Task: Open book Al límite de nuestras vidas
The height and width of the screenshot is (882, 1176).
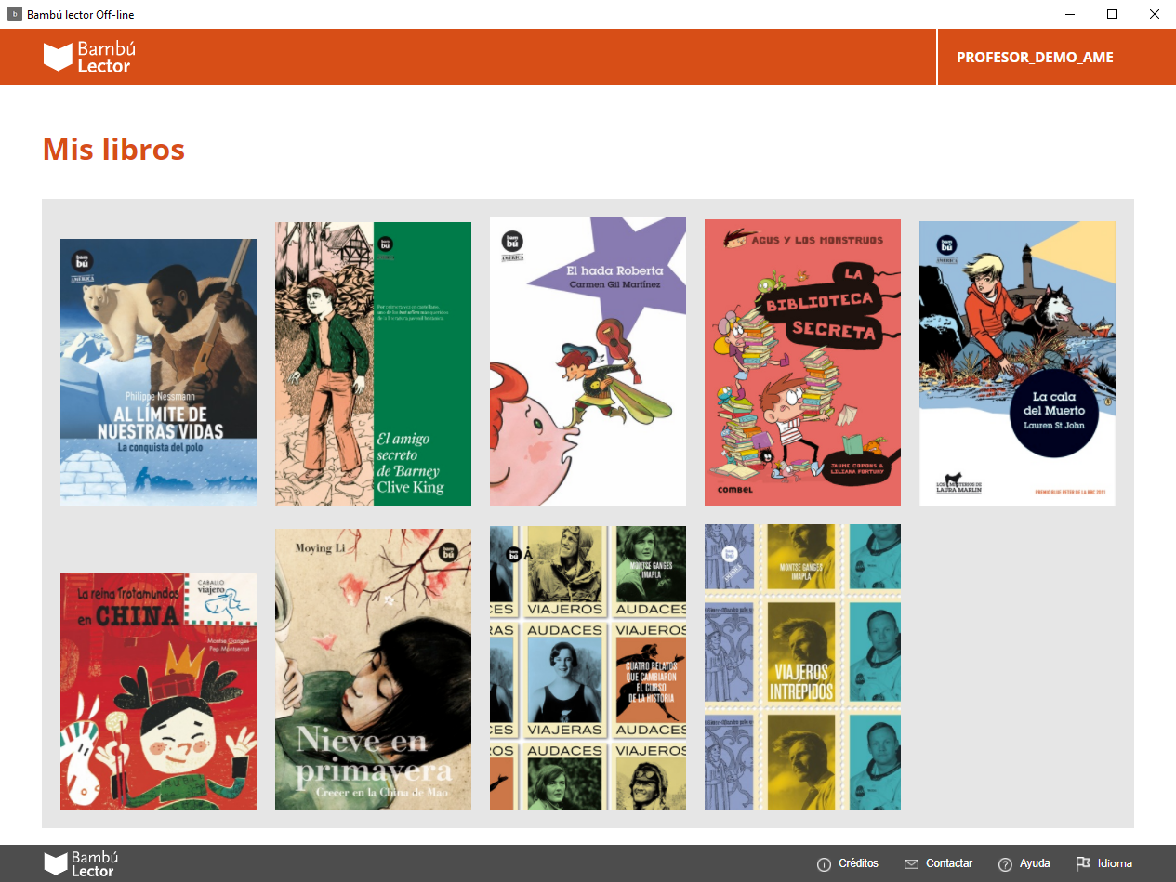Action: click(x=158, y=372)
